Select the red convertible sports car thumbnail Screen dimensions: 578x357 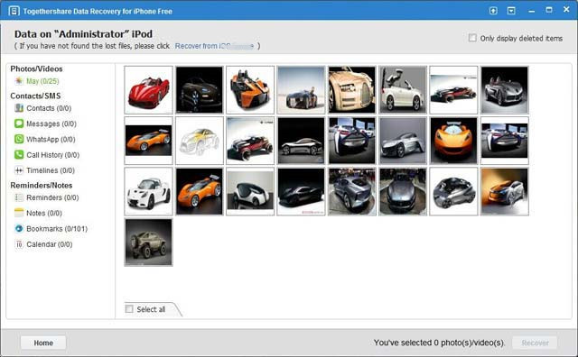[x=148, y=90]
